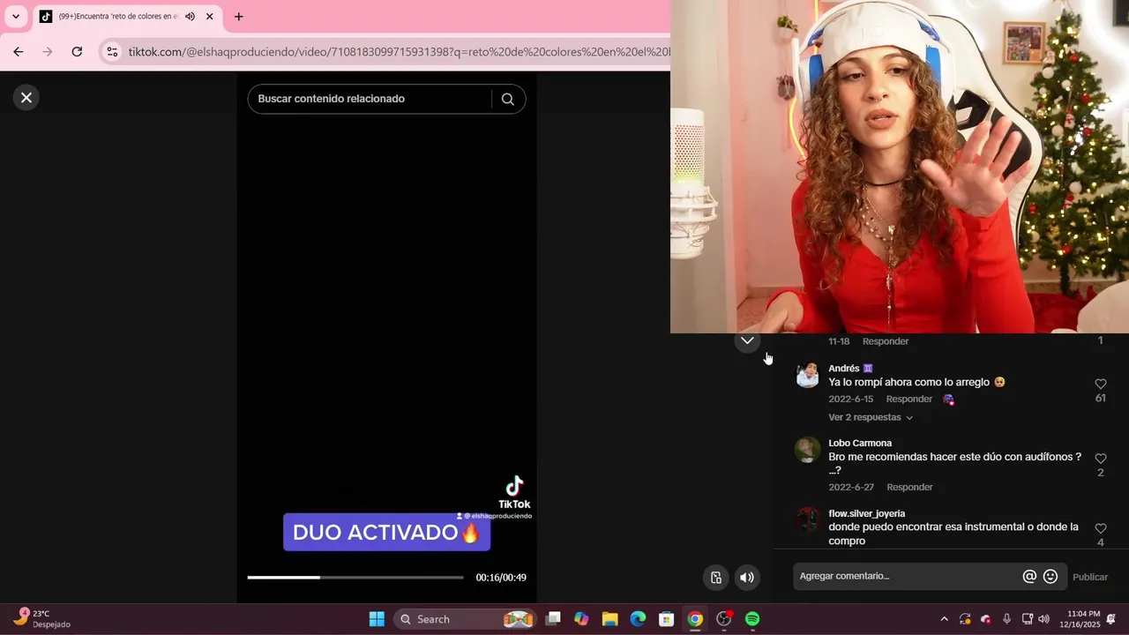Like flow.silver_joyeria's comment with the heart

[1101, 528]
